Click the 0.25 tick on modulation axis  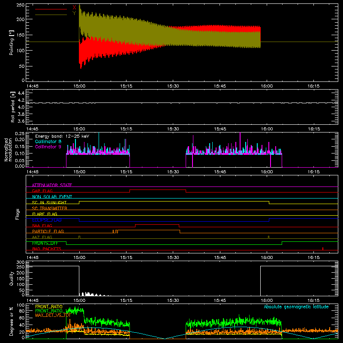(20, 134)
